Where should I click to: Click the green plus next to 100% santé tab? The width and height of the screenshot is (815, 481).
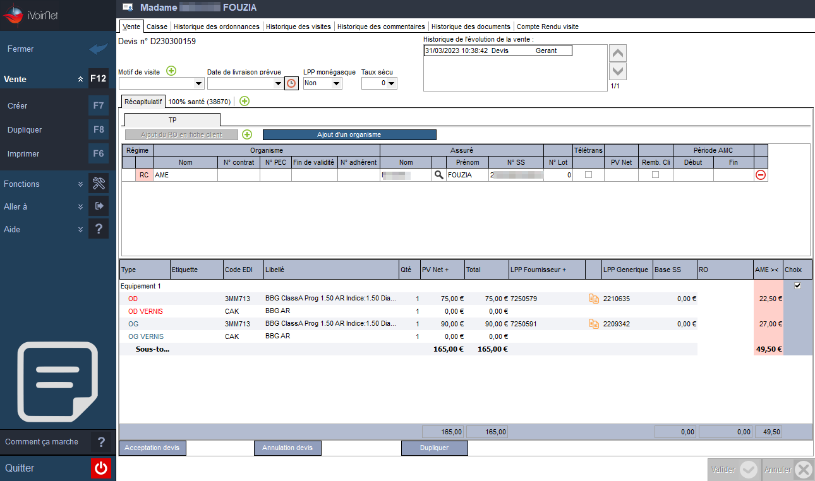pos(244,101)
